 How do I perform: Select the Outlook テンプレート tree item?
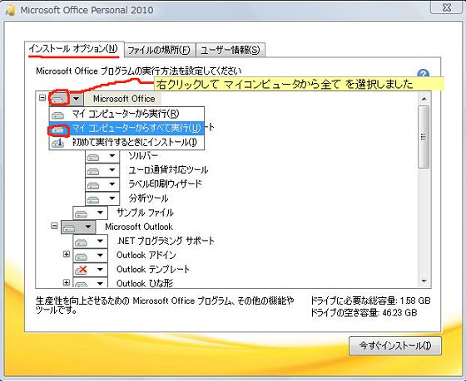pos(153,270)
